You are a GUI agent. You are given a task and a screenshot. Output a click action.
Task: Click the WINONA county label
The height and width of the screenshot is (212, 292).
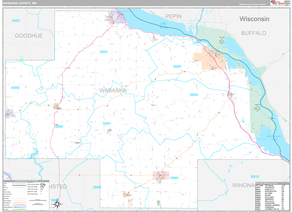coord(243,185)
